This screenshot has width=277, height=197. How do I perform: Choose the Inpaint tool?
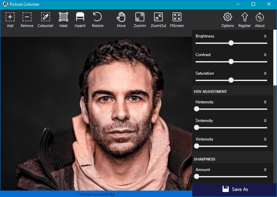[80, 20]
